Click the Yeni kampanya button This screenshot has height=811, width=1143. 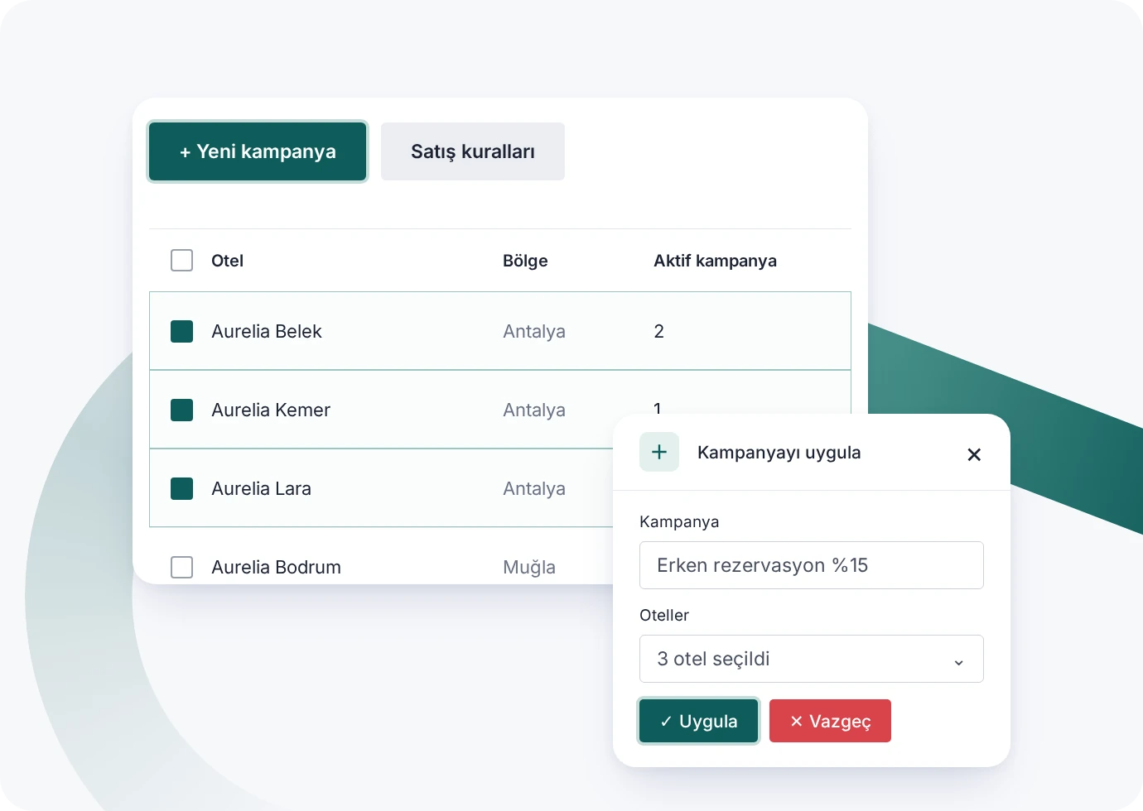[258, 151]
